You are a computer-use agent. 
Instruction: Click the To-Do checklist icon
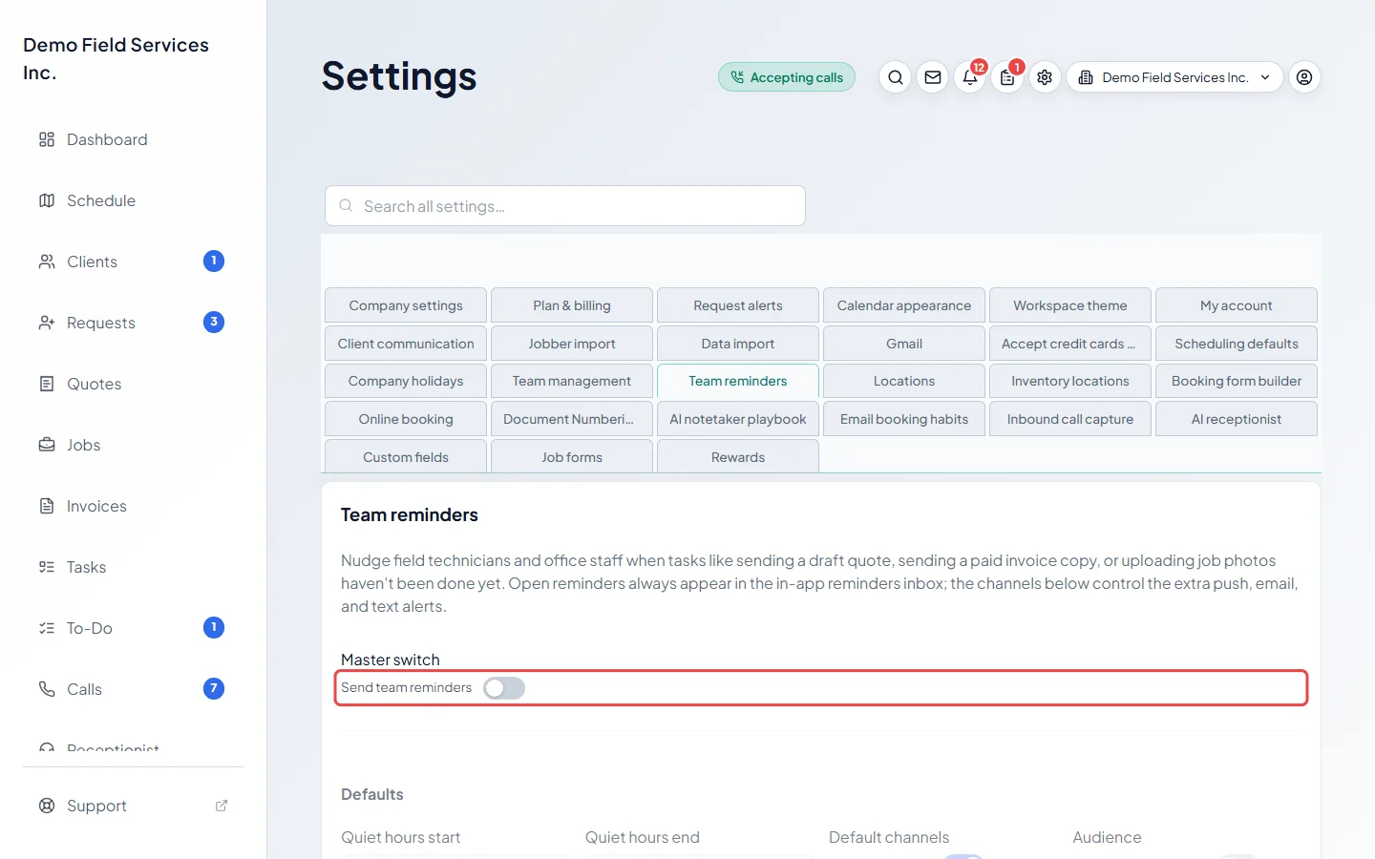pyautogui.click(x=47, y=628)
